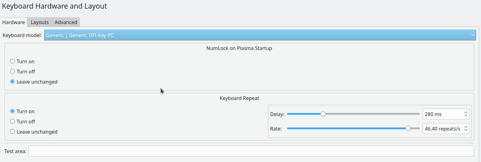Viewport: 481px width, 162px height.
Task: Increase Delay using spinbox up arrow
Action: tap(466, 113)
